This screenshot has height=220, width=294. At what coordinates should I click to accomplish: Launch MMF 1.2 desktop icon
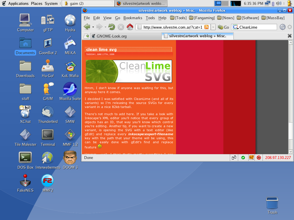click(70, 137)
